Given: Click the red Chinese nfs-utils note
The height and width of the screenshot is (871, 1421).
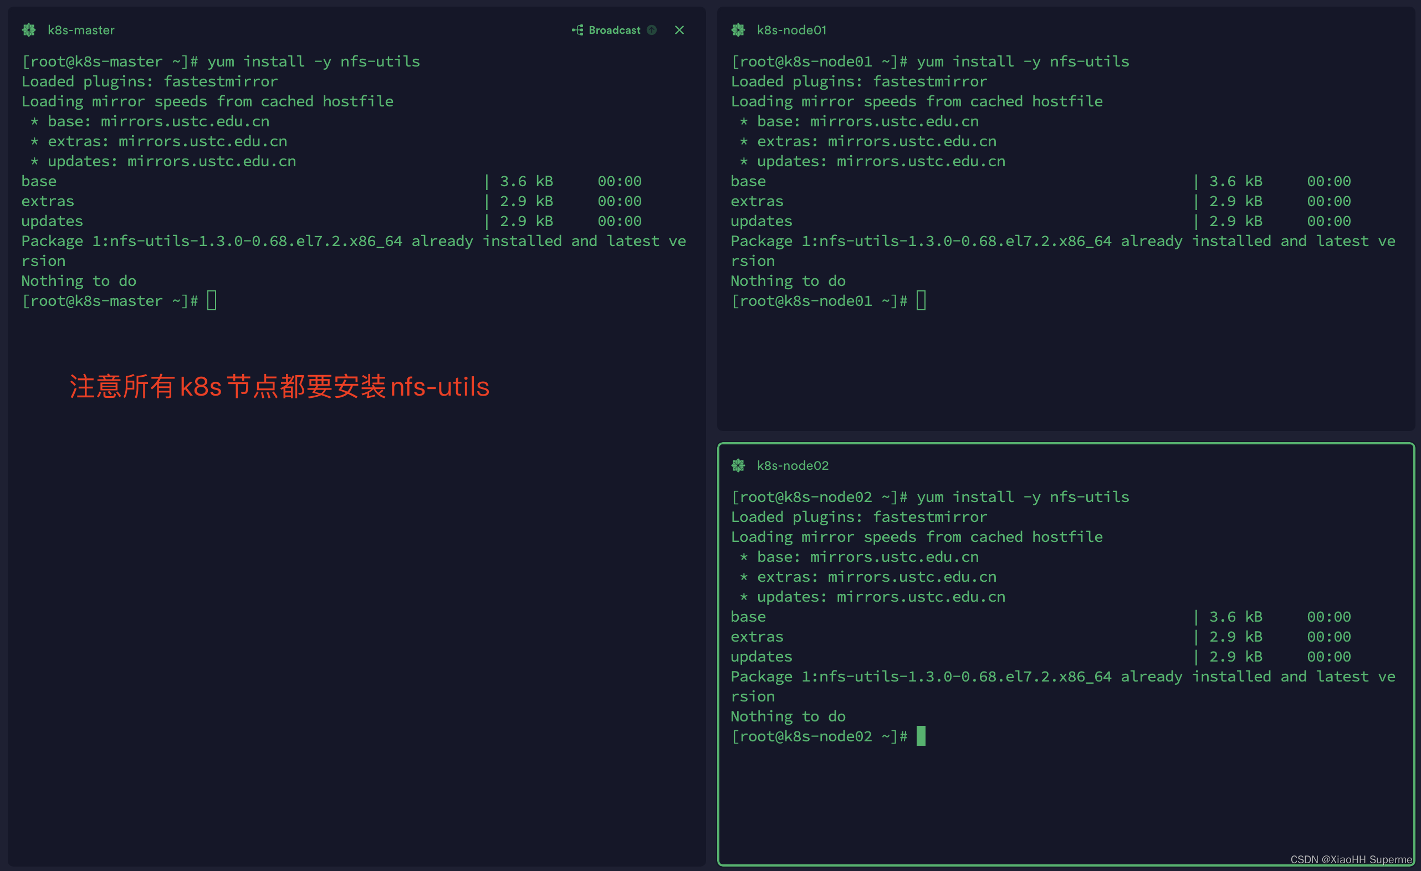Looking at the screenshot, I should pyautogui.click(x=279, y=386).
